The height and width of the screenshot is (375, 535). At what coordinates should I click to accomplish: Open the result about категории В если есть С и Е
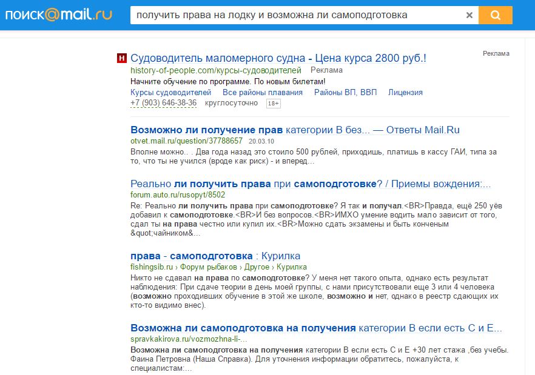click(x=316, y=328)
